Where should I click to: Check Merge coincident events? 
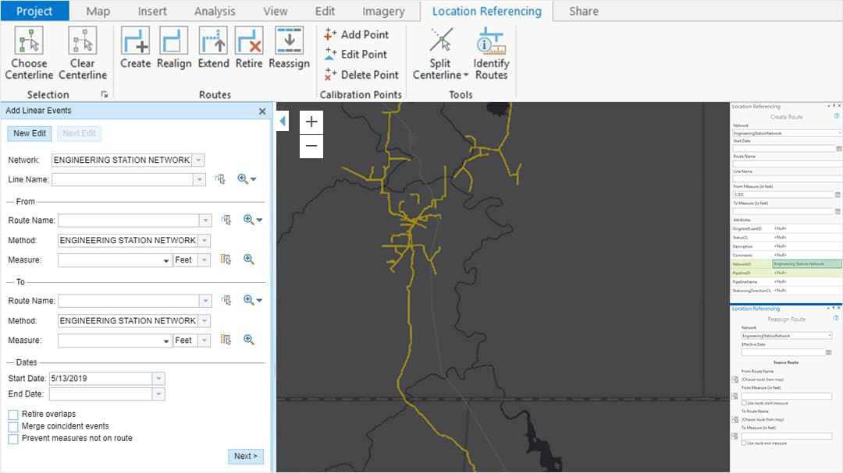(12, 426)
